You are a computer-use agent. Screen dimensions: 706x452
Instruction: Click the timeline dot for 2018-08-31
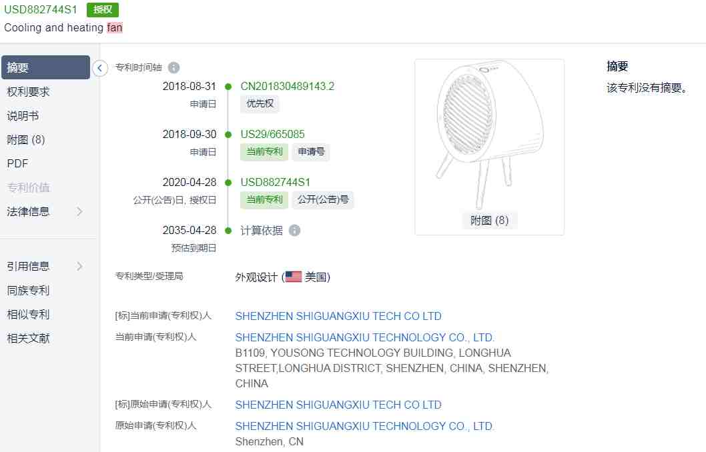(228, 87)
